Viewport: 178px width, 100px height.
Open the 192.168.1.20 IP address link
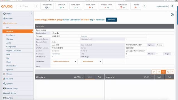click(56, 54)
